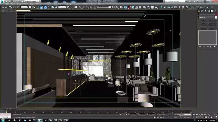Viewport: 218px width, 122px height.
Task: Open the Rendered Frame Window icon
Action: pyautogui.click(x=153, y=7)
